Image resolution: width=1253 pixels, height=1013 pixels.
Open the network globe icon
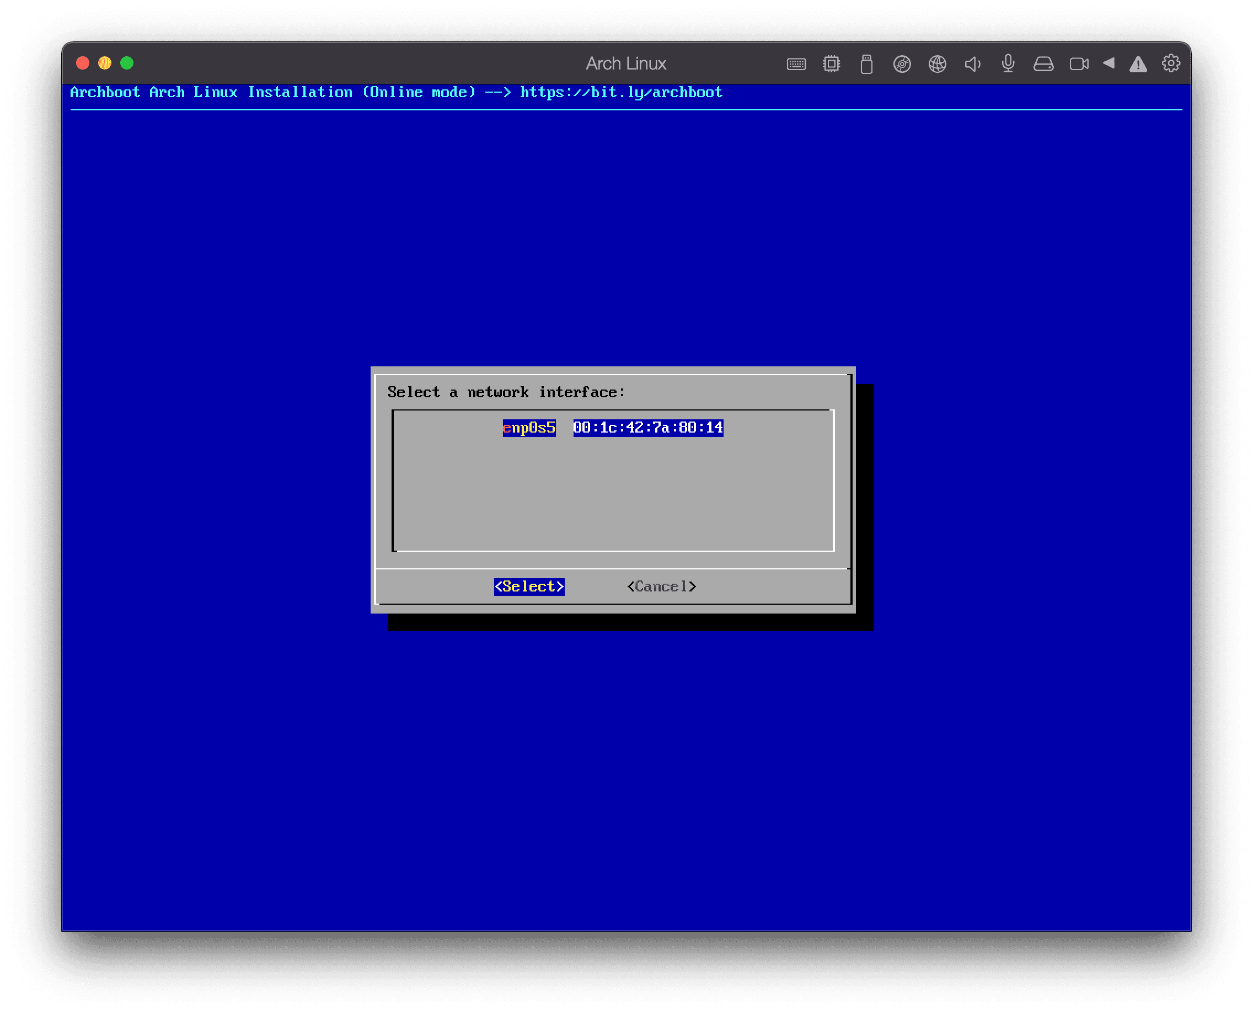coord(938,63)
